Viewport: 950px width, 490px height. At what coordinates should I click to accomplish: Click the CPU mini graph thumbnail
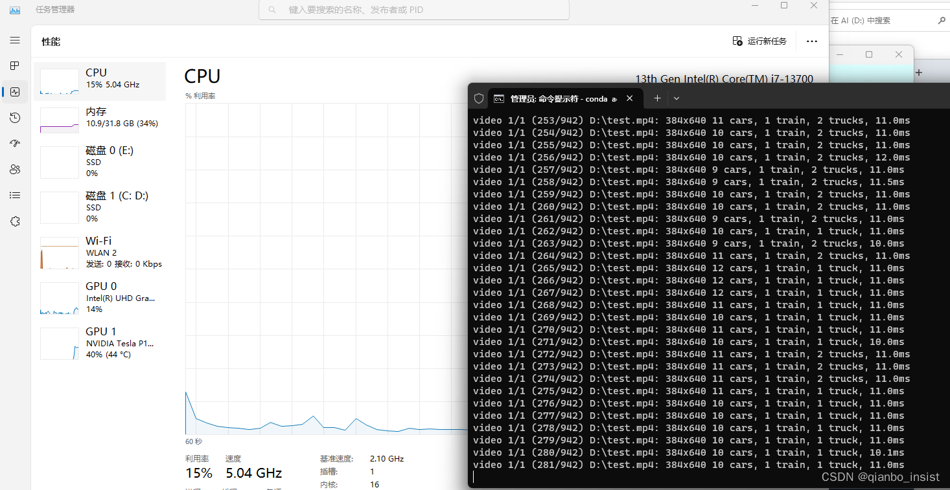(60, 82)
